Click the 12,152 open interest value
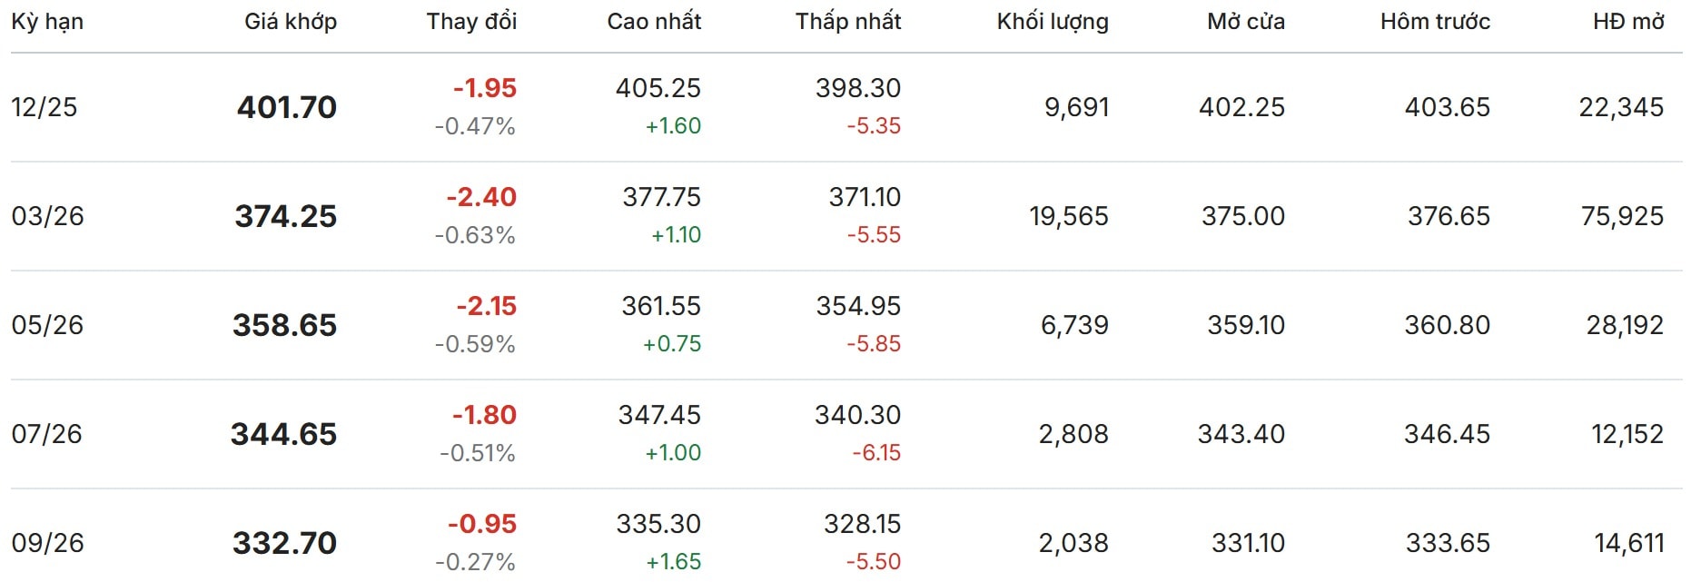 pos(1627,434)
